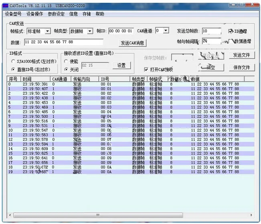Open the 帧格式 dropdown
261x224 pixels.
pos(48,31)
